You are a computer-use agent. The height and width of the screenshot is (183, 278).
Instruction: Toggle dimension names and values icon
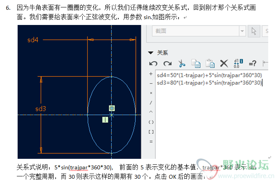[238, 64]
